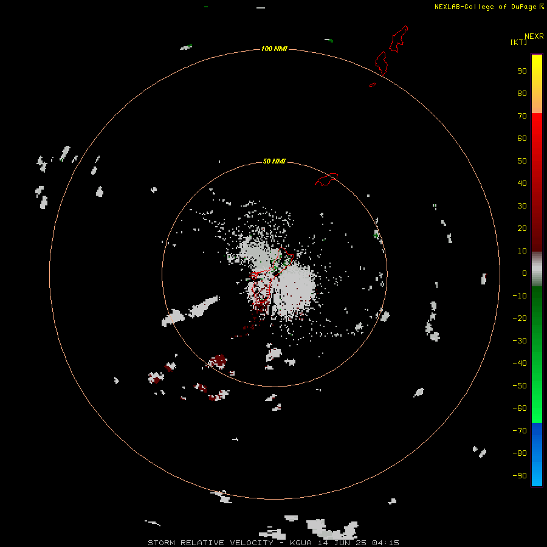Viewport: 547px width, 547px height.
Task: Click the red island outline crossing the 100 NMI ring
Action: (x=382, y=63)
